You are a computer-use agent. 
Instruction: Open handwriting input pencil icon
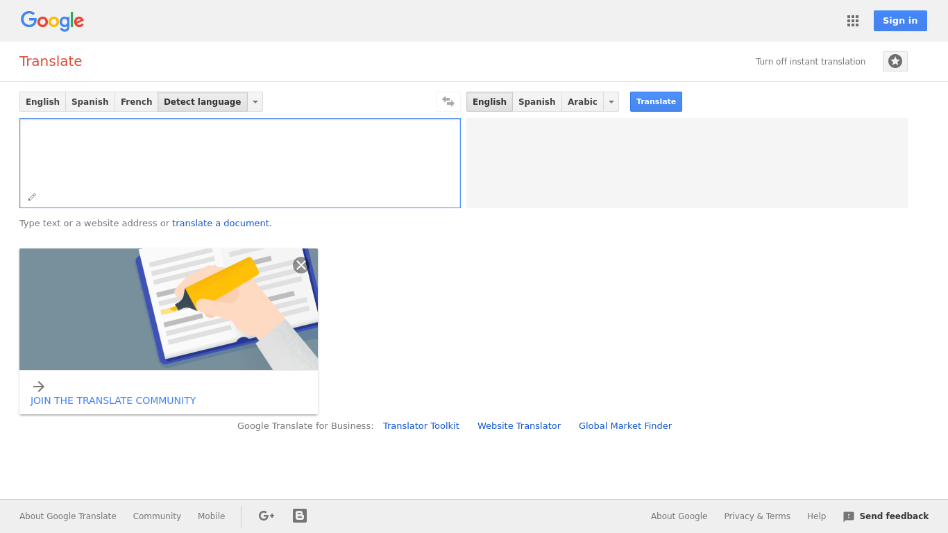point(32,197)
